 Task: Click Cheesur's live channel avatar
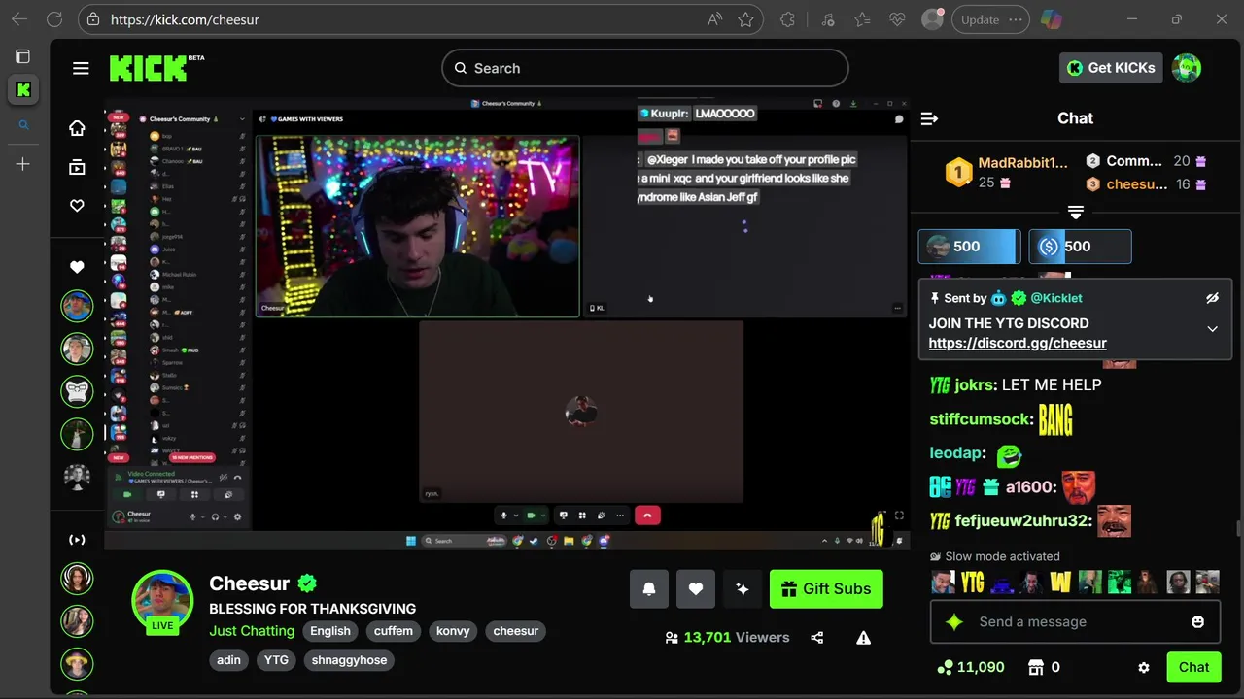tap(162, 600)
